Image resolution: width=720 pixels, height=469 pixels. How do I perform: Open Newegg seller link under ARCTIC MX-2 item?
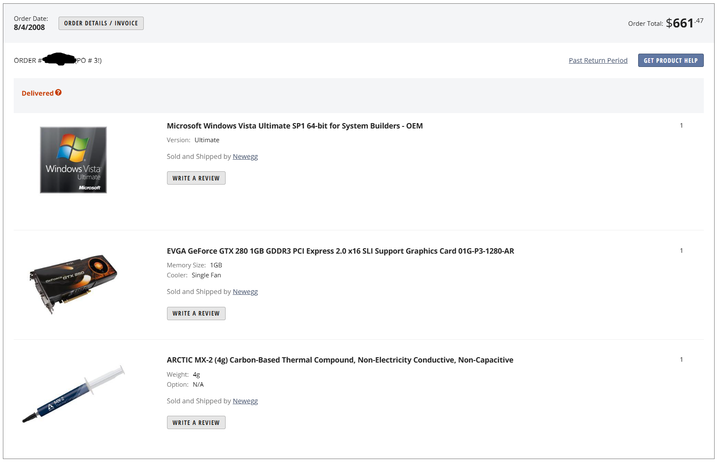coord(245,401)
